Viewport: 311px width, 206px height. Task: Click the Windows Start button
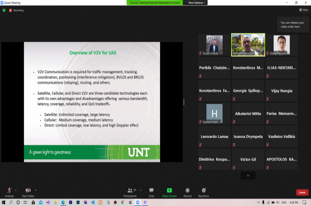(x=3, y=203)
